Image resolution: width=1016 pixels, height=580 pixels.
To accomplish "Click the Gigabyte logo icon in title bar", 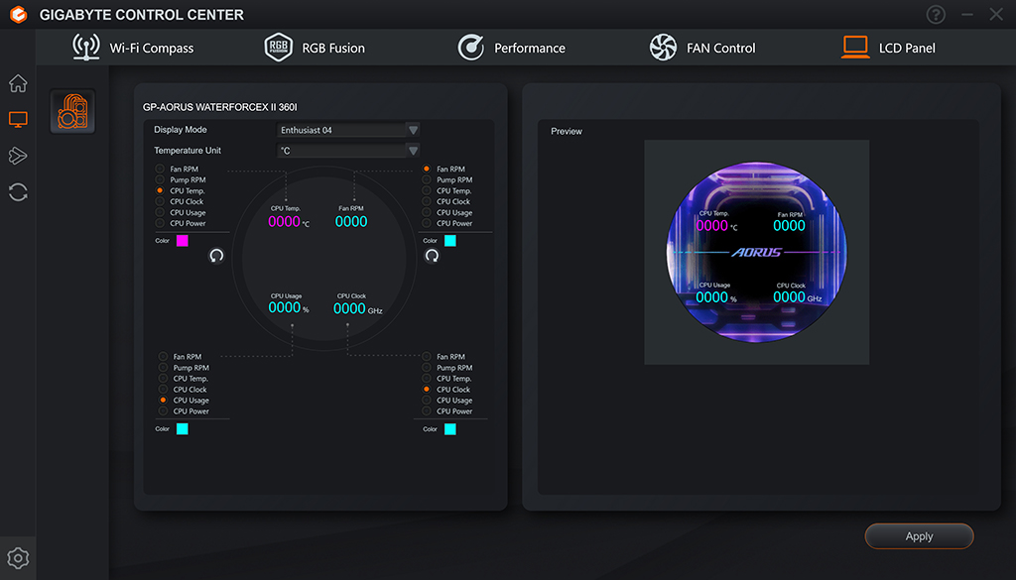I will pyautogui.click(x=19, y=14).
